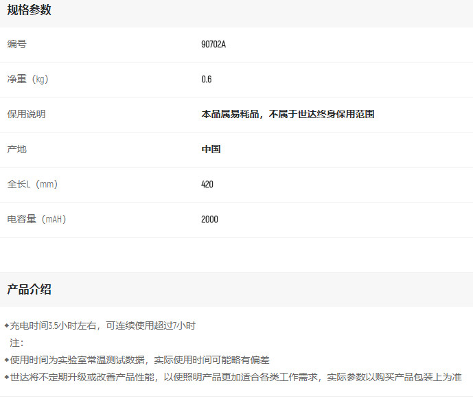Click the diamond bullet before 使用时间
The width and height of the screenshot is (473, 401).
[6, 360]
